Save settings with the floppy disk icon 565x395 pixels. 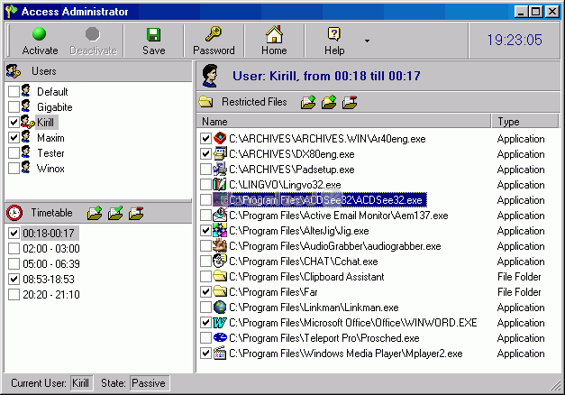point(153,41)
